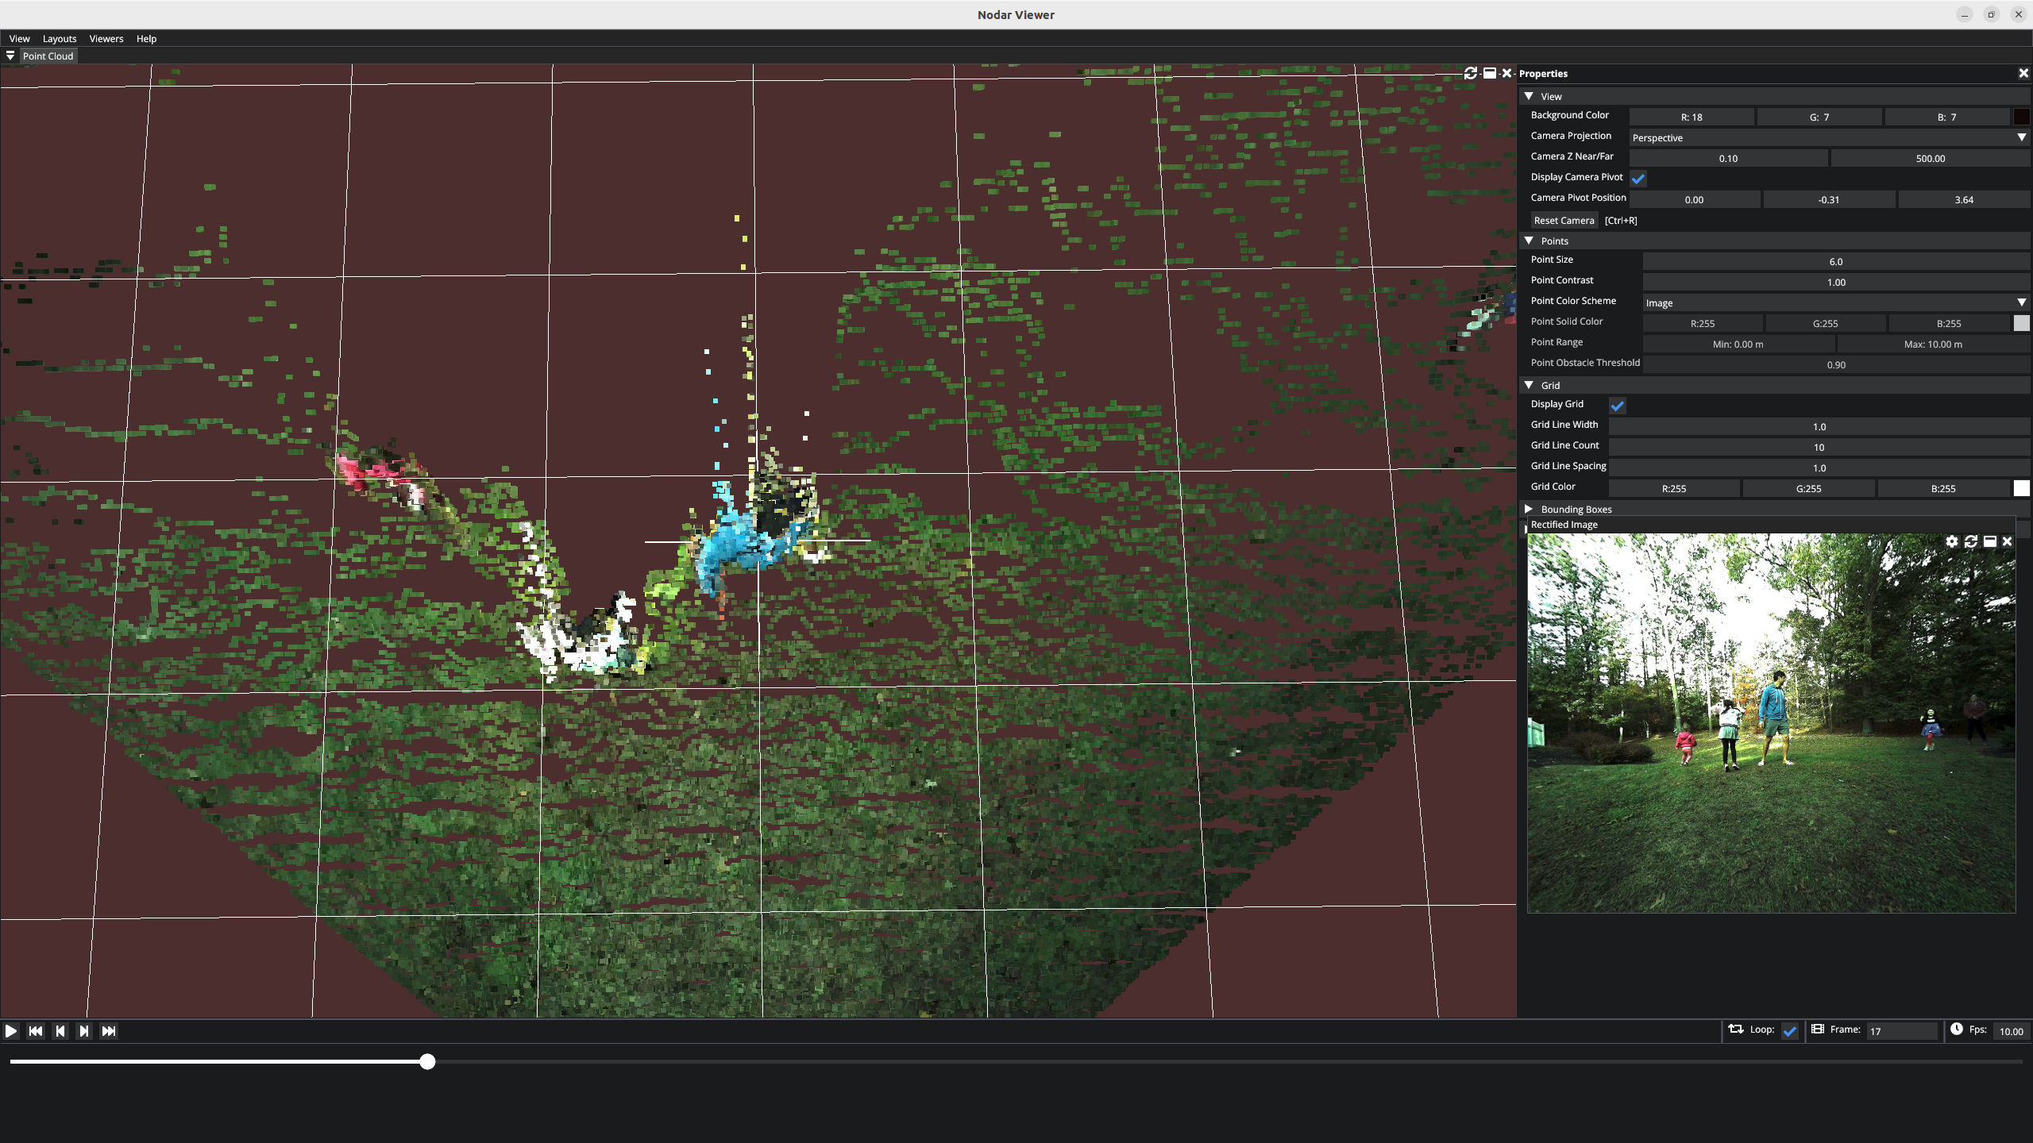Viewport: 2033px width, 1143px height.
Task: Refresh the Point Cloud viewer
Action: [1470, 73]
